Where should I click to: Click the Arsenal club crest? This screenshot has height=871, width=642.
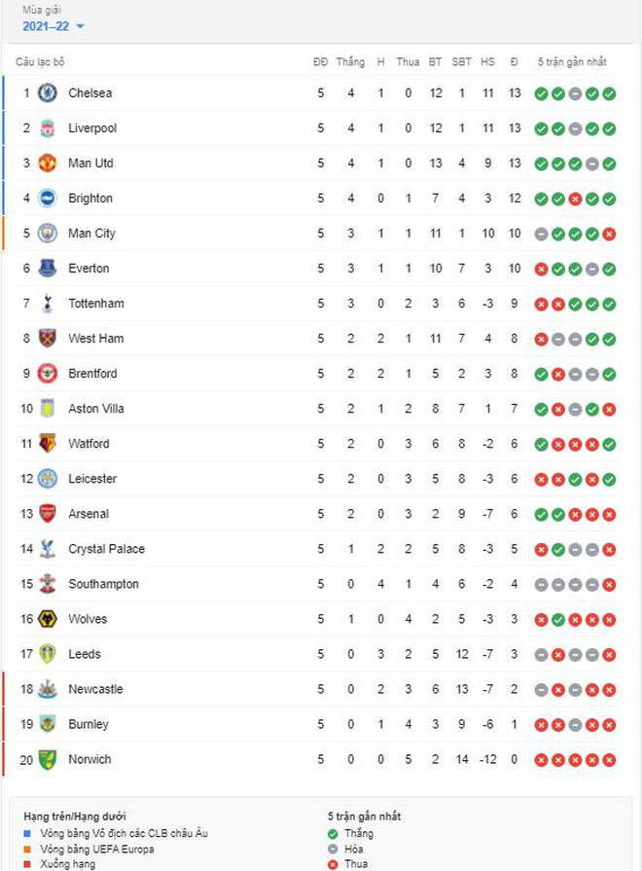[x=47, y=514]
